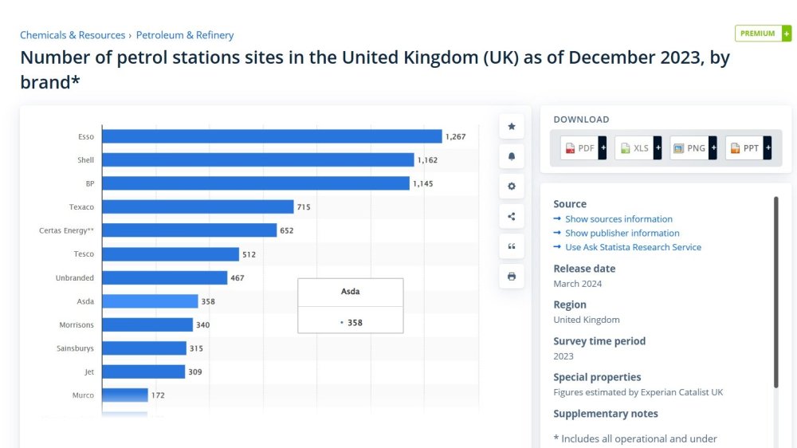797x448 pixels.
Task: Click the green PREMIUM badge
Action: pyautogui.click(x=763, y=33)
